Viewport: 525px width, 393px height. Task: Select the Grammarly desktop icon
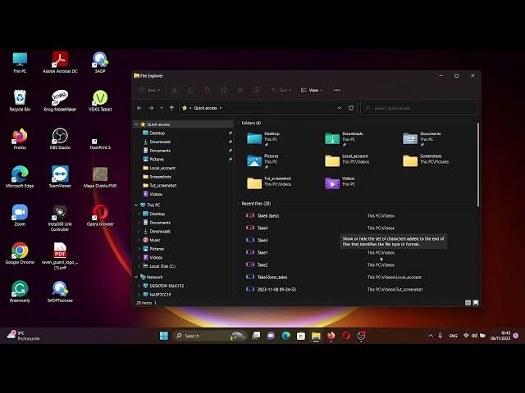(x=20, y=291)
